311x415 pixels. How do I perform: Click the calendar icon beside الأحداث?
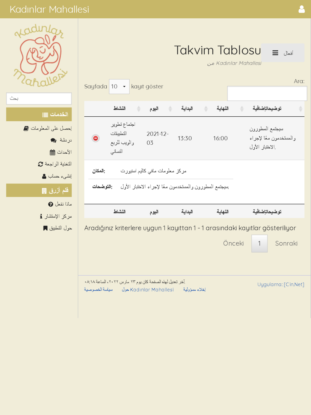(52, 152)
